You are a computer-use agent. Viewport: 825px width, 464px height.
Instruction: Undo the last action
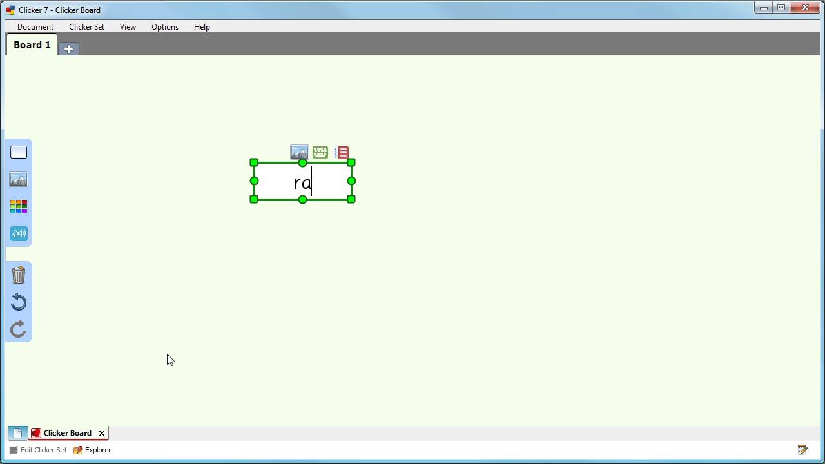click(19, 302)
